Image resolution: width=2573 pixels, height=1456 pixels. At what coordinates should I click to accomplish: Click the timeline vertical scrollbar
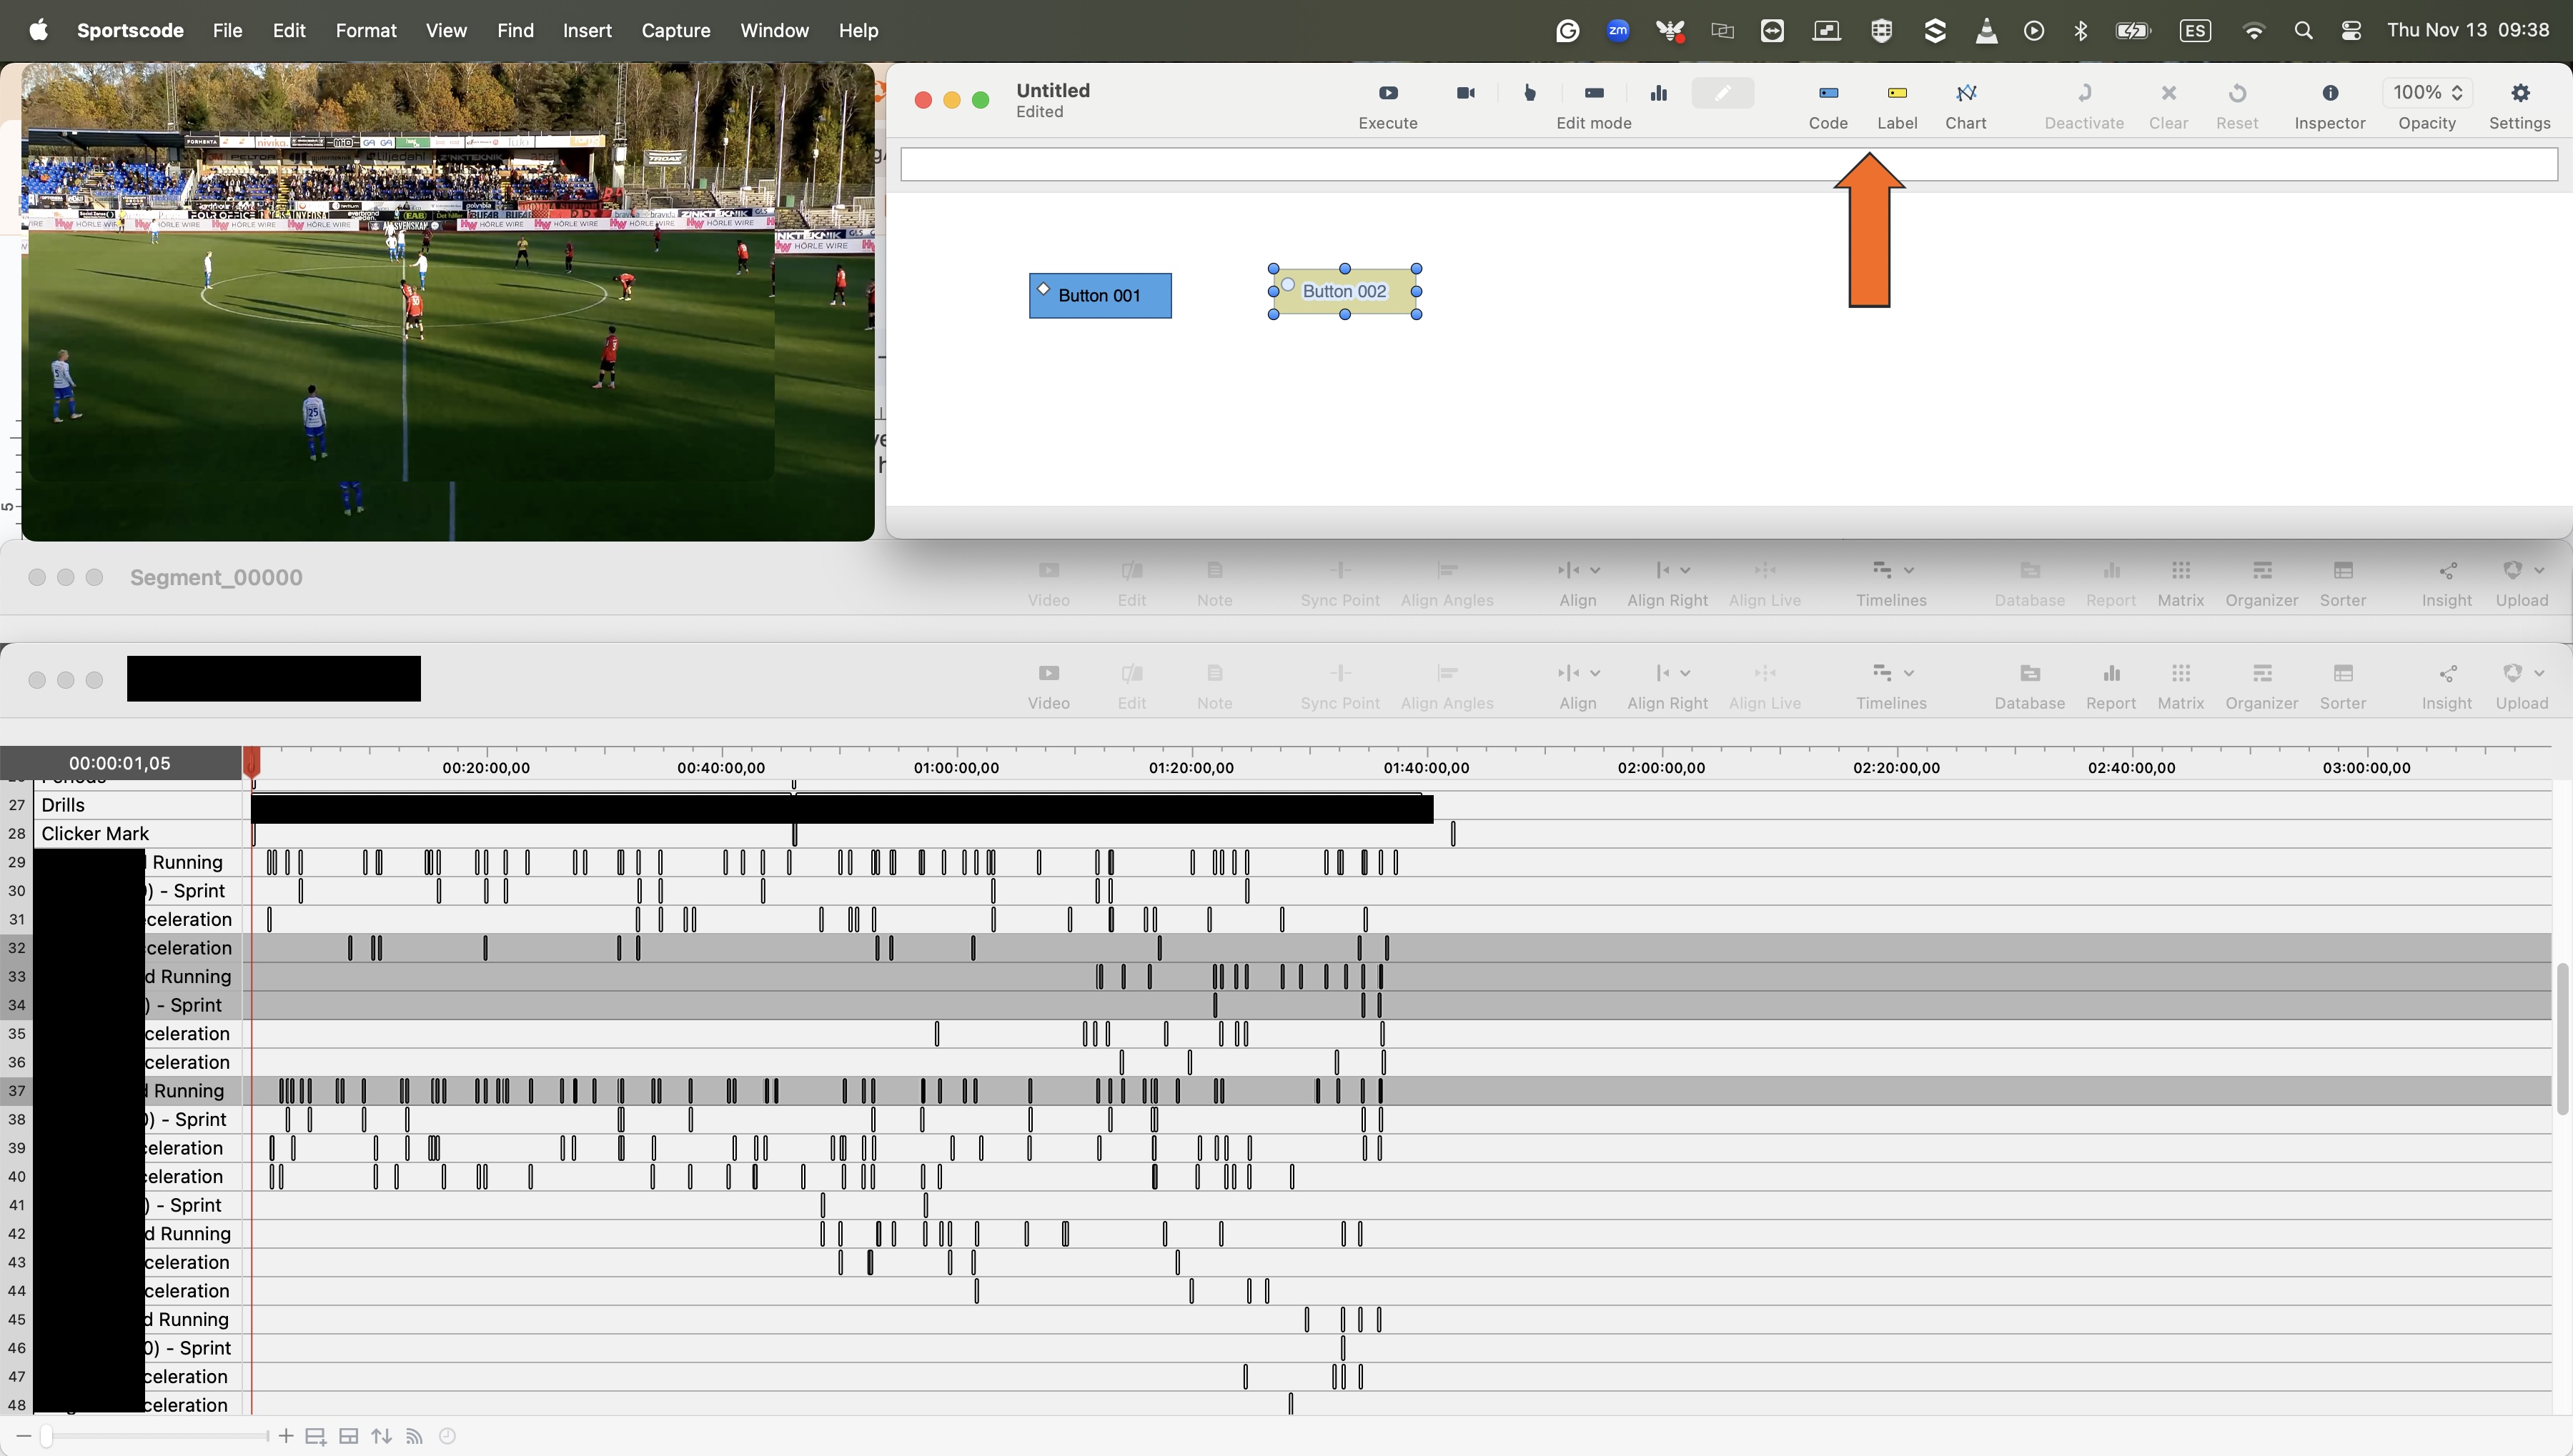coord(2562,1039)
